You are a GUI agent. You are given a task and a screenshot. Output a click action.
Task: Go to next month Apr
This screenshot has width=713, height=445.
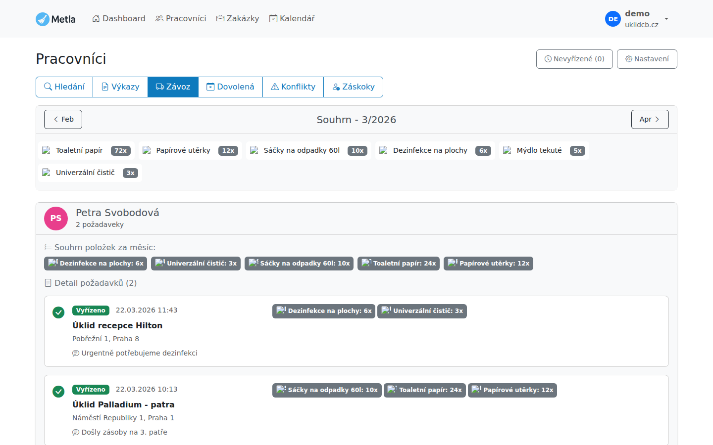click(650, 119)
